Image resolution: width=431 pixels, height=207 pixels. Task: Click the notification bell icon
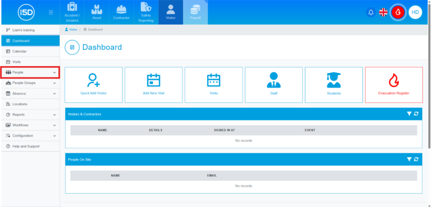click(x=371, y=12)
